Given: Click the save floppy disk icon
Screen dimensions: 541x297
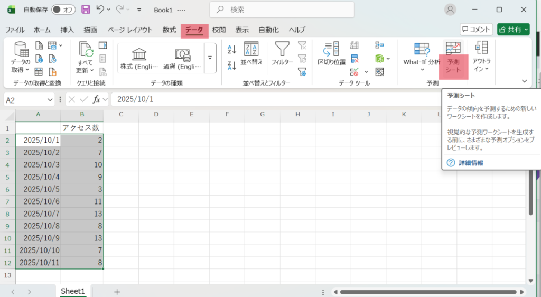Looking at the screenshot, I should pos(86,10).
